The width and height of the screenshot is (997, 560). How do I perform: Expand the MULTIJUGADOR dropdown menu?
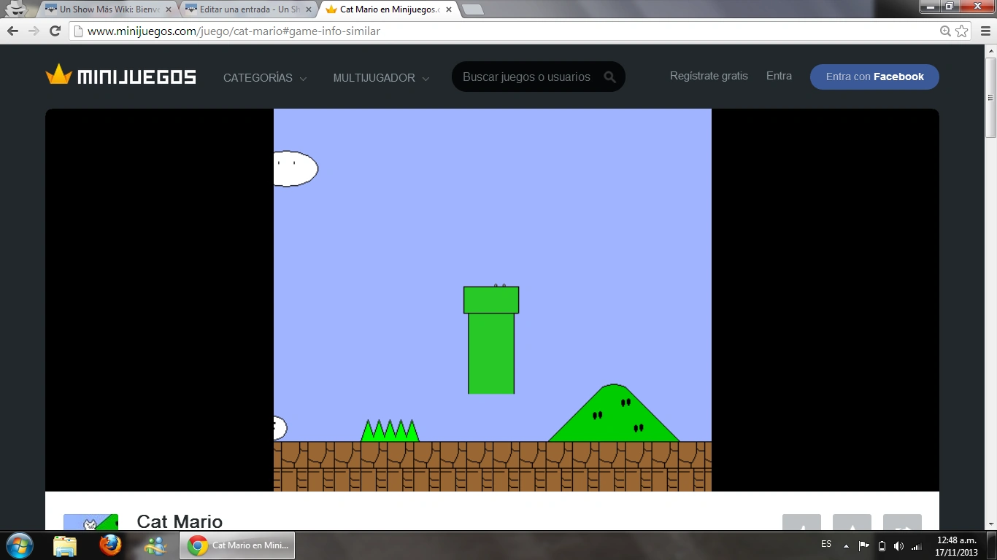[381, 77]
